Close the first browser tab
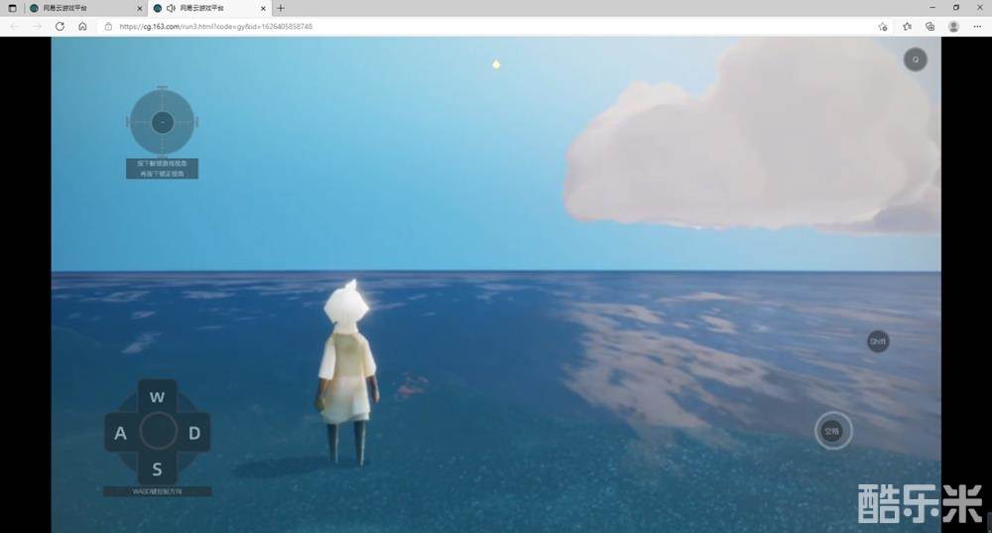Viewport: 992px width, 533px height. 139,8
